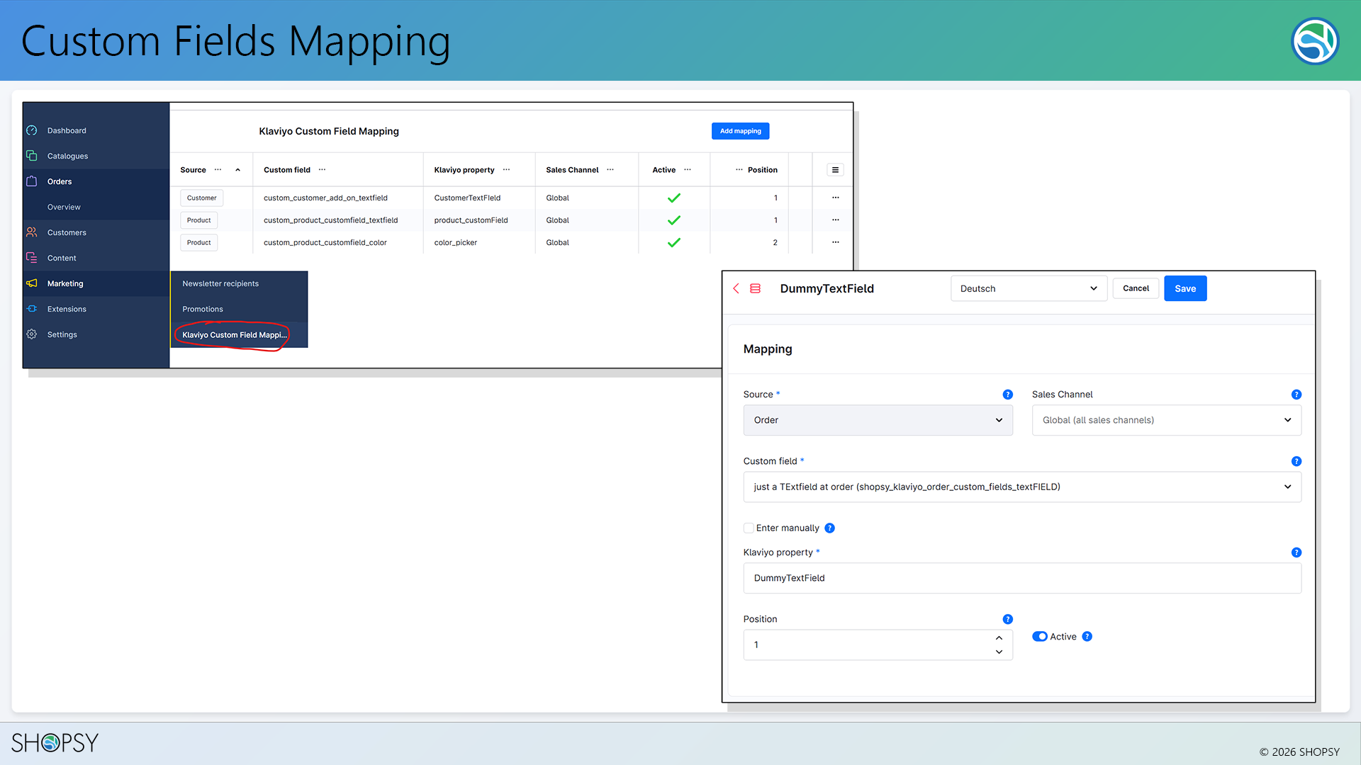Image resolution: width=1361 pixels, height=765 pixels.
Task: Open row actions for custom_customer_add_on_textfield
Action: [835, 198]
